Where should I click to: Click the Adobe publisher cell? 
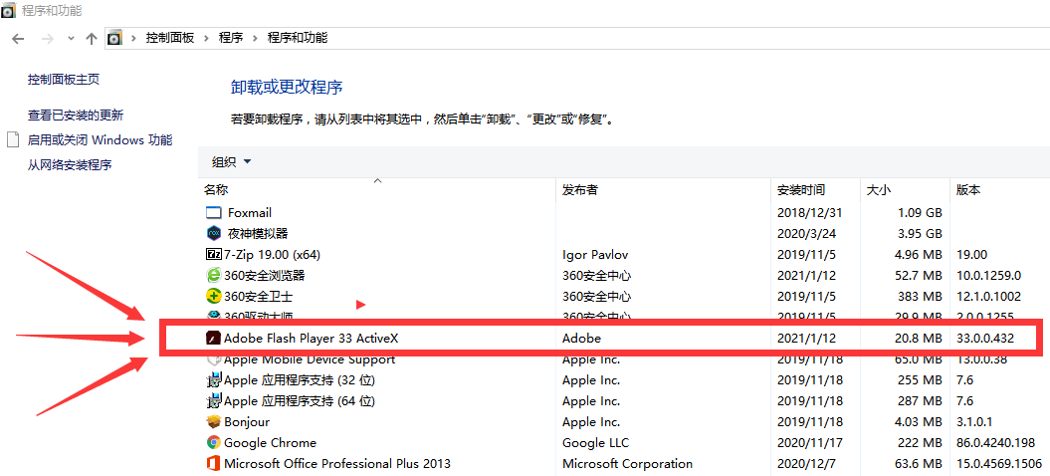(581, 339)
